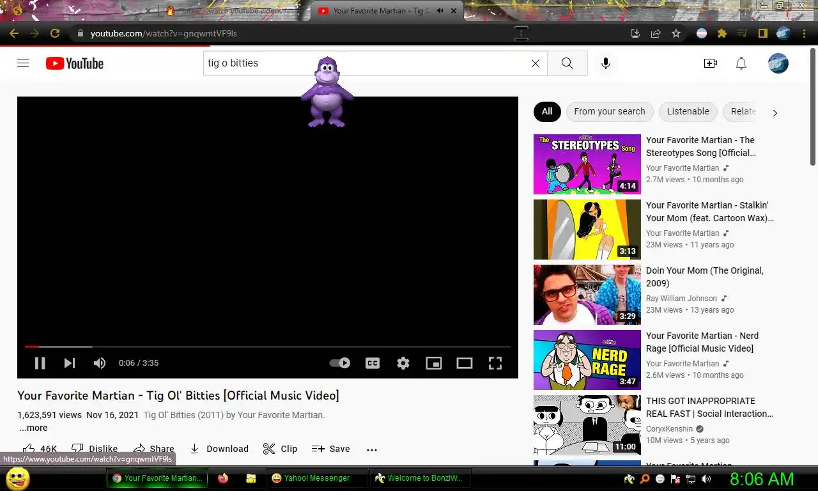Click the speaker icon on the YouTube tab
The height and width of the screenshot is (491, 818).
(x=440, y=11)
